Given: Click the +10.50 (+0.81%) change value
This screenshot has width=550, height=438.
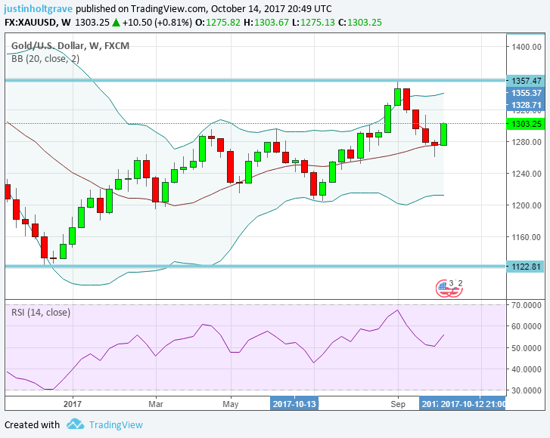Looking at the screenshot, I should (x=157, y=23).
